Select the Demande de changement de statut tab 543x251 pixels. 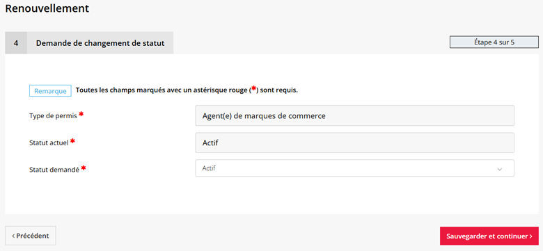tap(100, 43)
